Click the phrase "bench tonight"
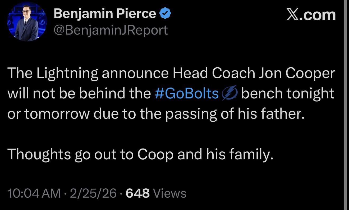349x210 pixels. pyautogui.click(x=288, y=94)
